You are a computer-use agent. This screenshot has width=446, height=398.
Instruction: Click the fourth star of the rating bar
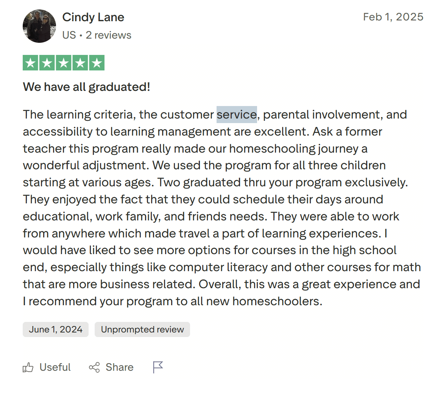tap(80, 62)
